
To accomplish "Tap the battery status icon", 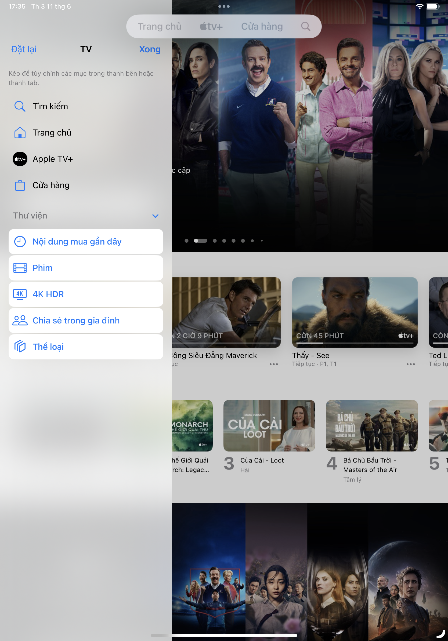I will tap(433, 6).
